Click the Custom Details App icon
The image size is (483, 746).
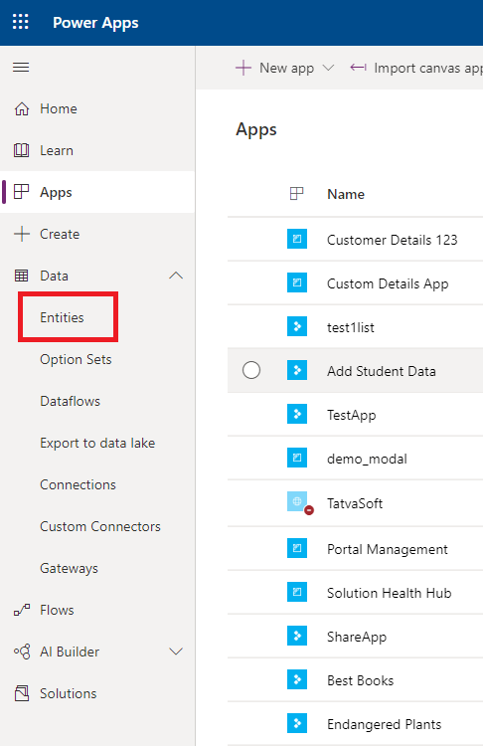pyautogui.click(x=297, y=282)
